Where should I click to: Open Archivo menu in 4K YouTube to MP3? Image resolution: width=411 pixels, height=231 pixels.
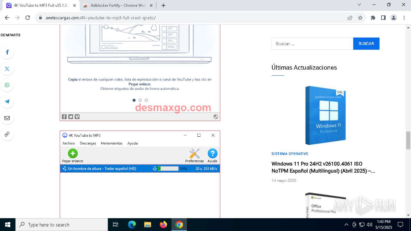point(69,143)
